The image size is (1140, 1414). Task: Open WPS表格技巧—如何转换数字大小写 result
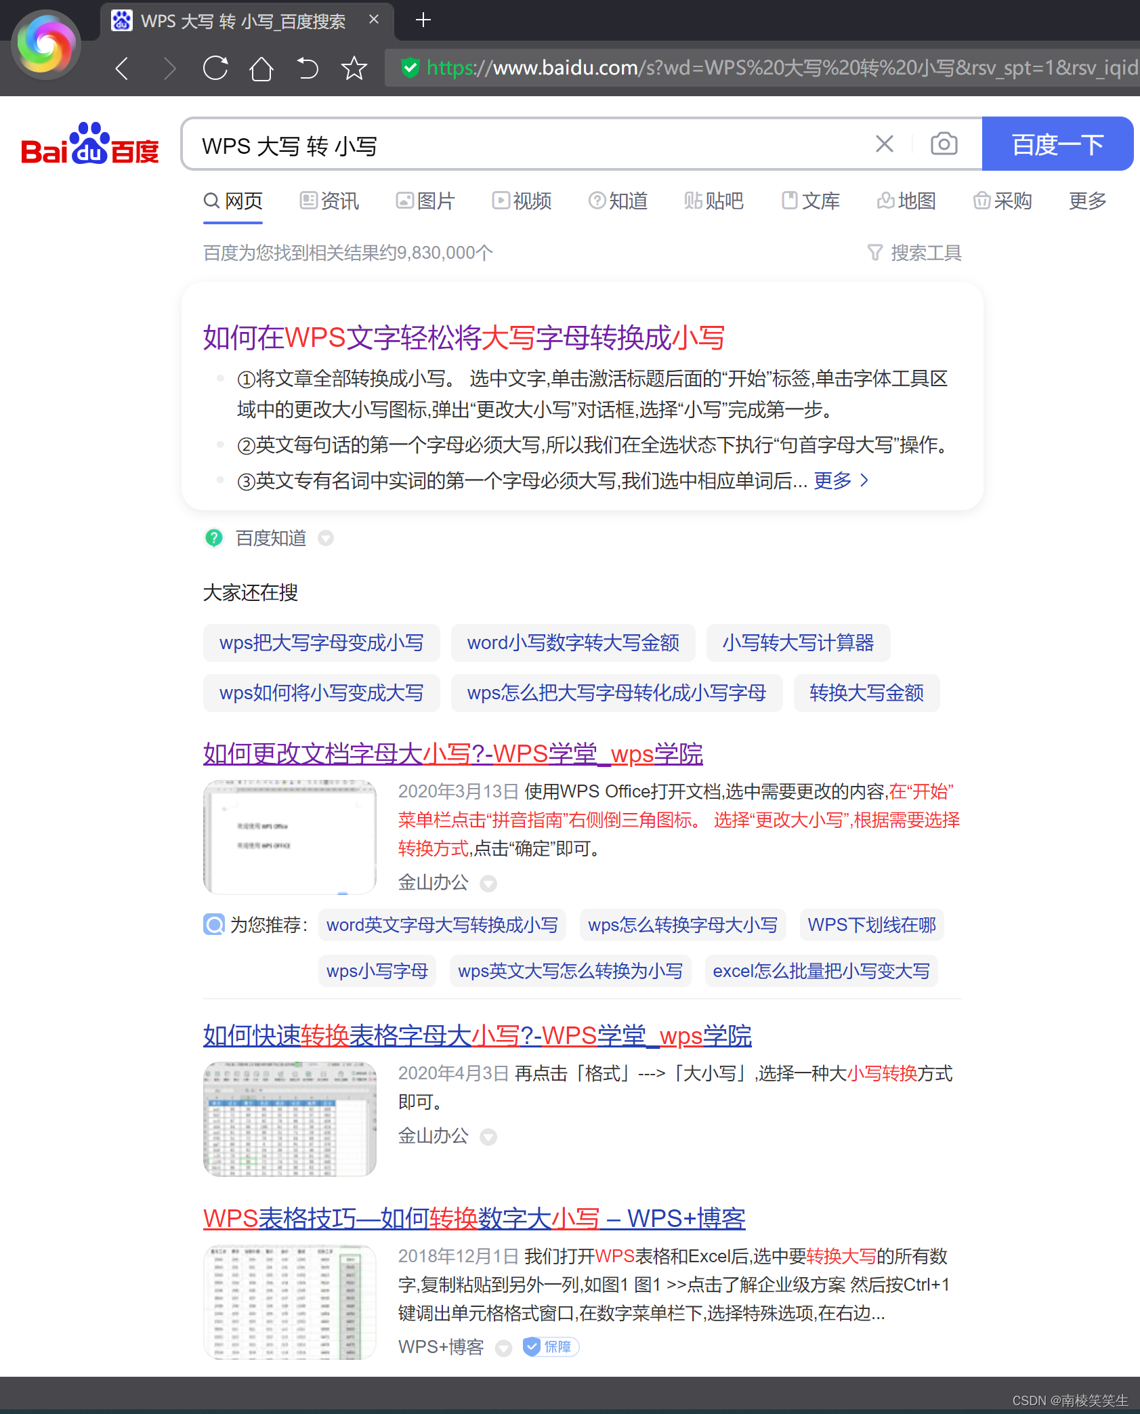474,1218
